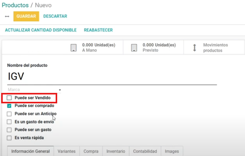Open Movimientos productos stat button
This screenshot has width=245, height=156.
click(214, 47)
